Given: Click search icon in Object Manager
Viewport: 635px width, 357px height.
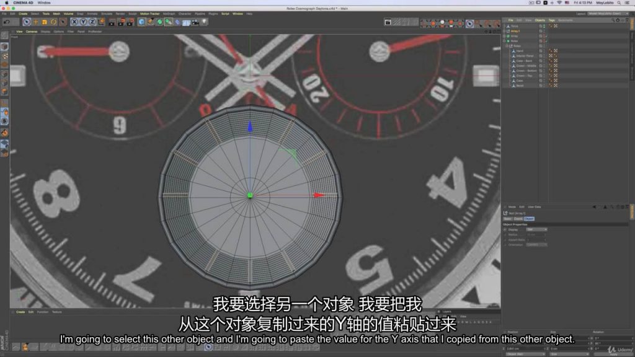Looking at the screenshot, I should point(613,20).
